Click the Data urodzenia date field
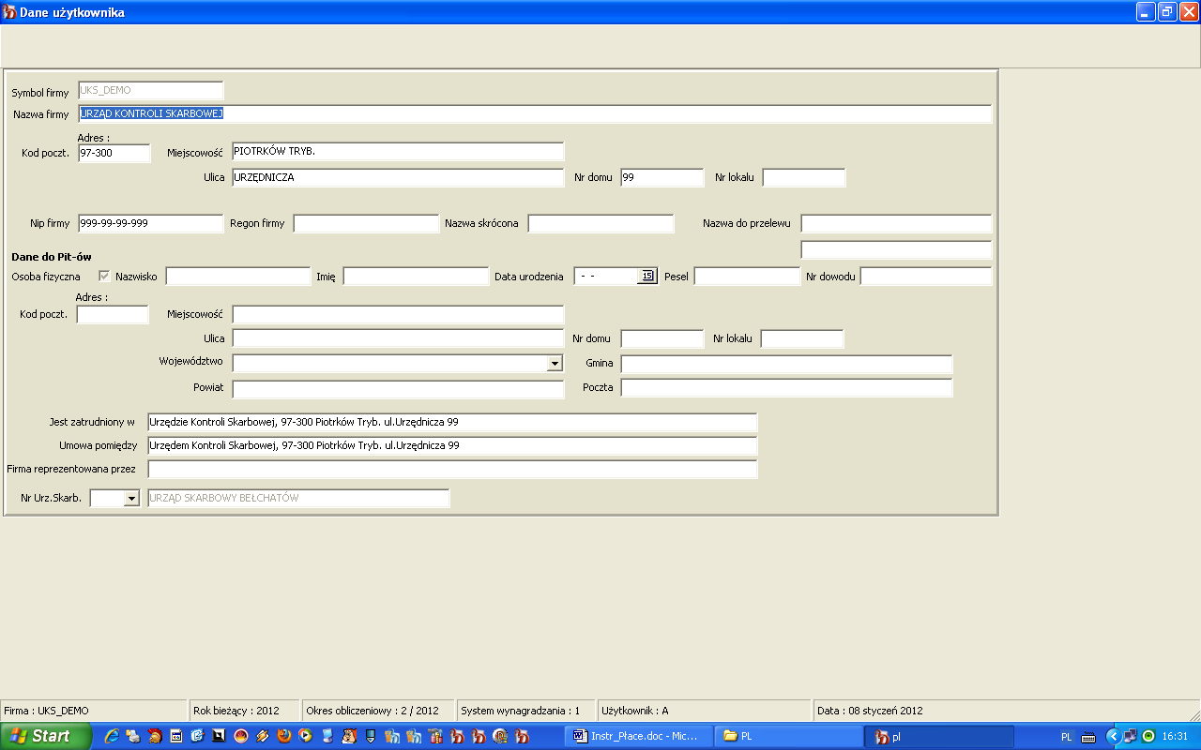The image size is (1201, 750). (605, 277)
